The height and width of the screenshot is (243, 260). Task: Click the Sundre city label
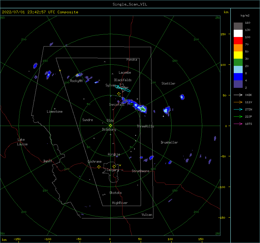point(88,120)
